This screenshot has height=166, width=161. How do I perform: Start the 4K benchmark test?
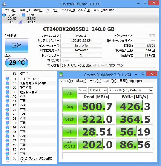pyautogui.click(x=69, y=131)
